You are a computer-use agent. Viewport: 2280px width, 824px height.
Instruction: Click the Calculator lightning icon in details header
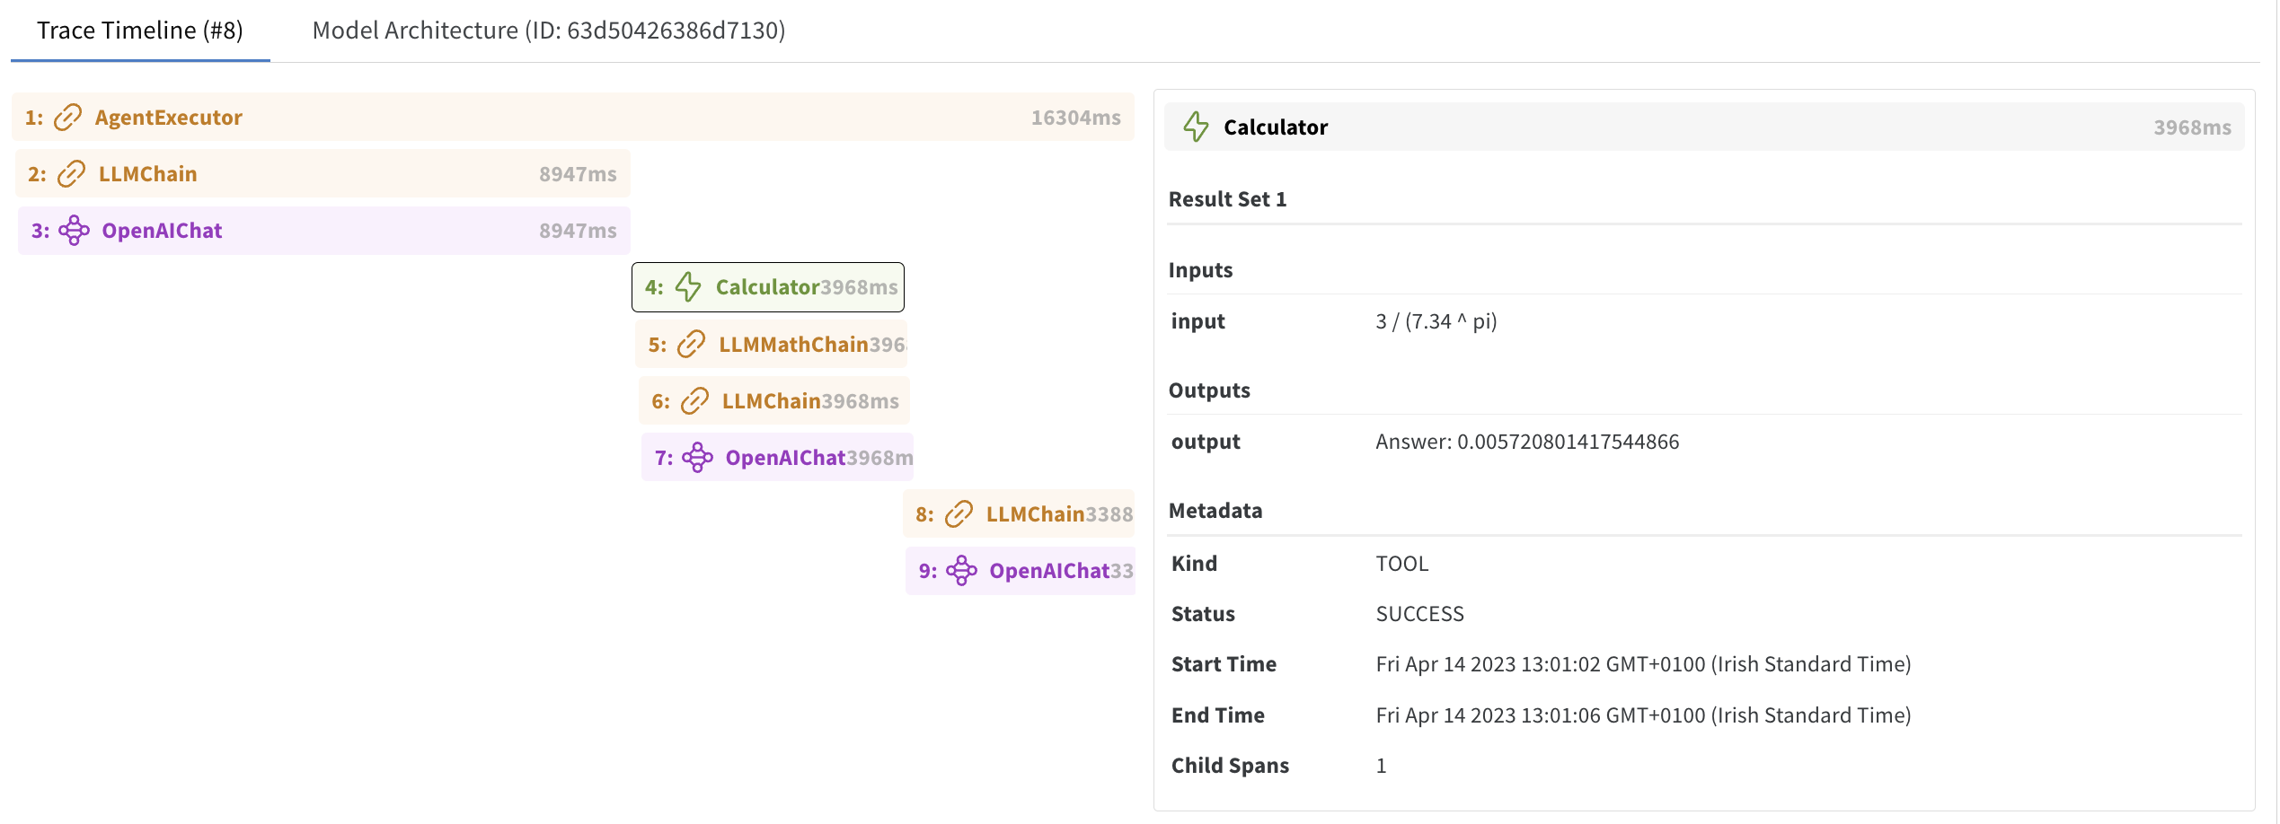coord(1196,127)
